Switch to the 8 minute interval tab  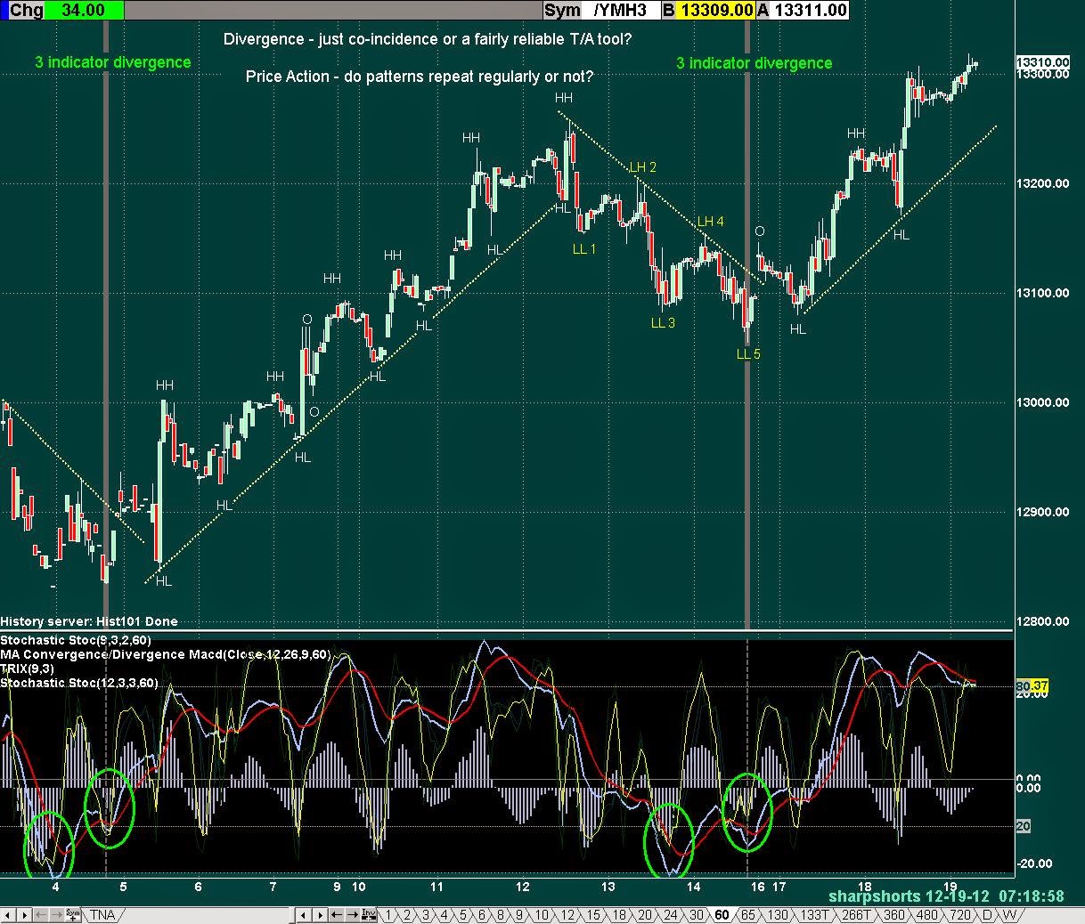click(x=500, y=915)
